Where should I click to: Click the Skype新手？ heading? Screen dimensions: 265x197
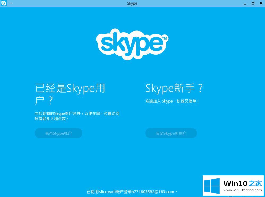174,88
